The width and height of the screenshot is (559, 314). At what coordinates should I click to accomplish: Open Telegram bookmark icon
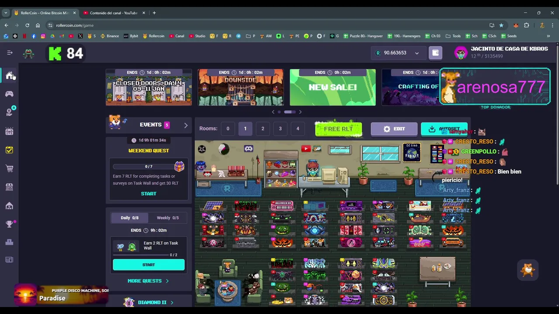coord(238,36)
